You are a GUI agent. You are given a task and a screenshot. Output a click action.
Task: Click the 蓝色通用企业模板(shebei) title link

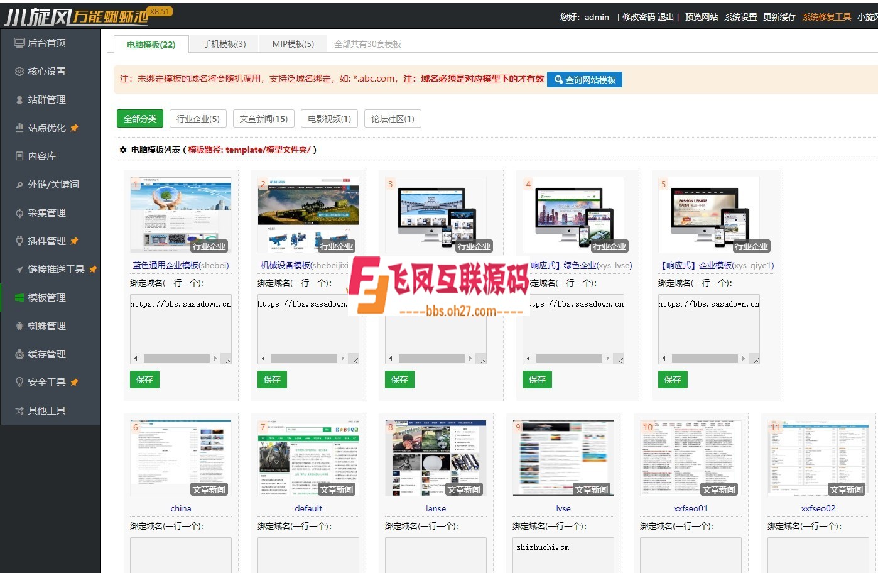181,265
